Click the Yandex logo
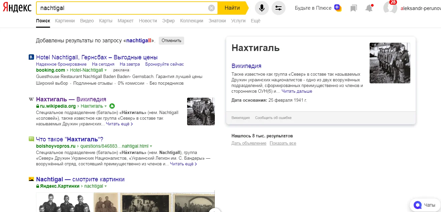 click(17, 8)
